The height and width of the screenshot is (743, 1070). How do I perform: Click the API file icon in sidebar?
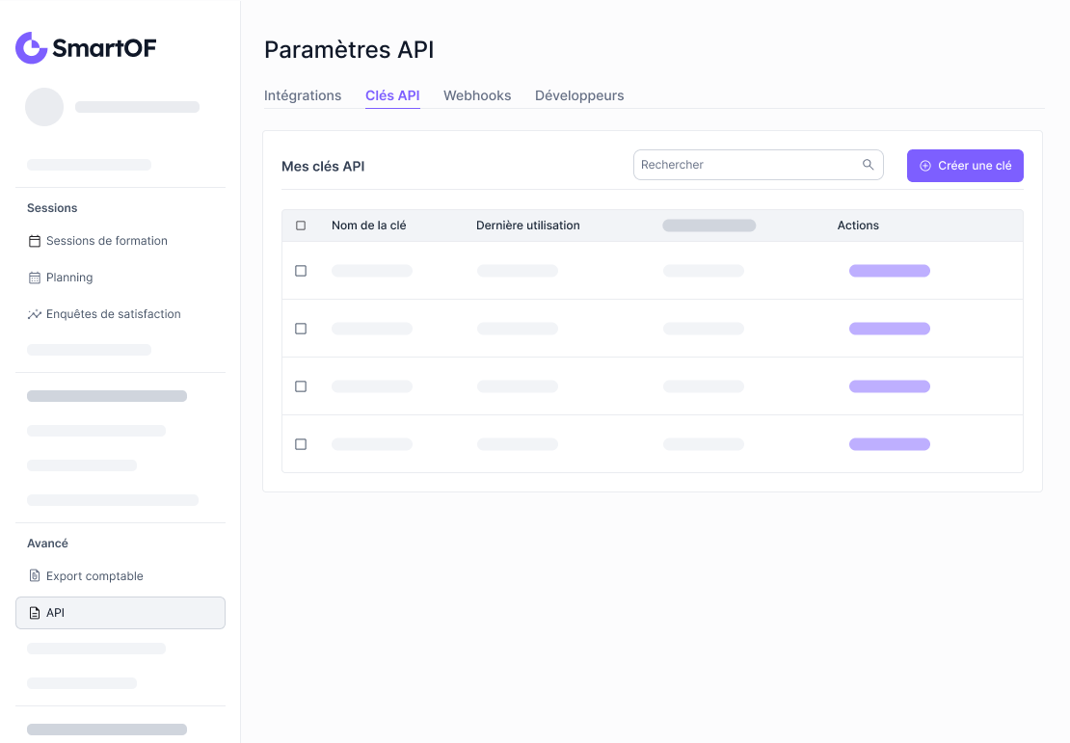pos(34,613)
